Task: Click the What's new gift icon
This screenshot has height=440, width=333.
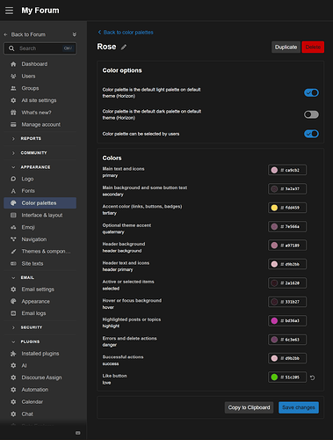Action: click(13, 113)
